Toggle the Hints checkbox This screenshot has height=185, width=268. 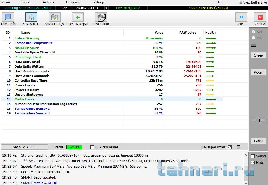tap(253, 162)
